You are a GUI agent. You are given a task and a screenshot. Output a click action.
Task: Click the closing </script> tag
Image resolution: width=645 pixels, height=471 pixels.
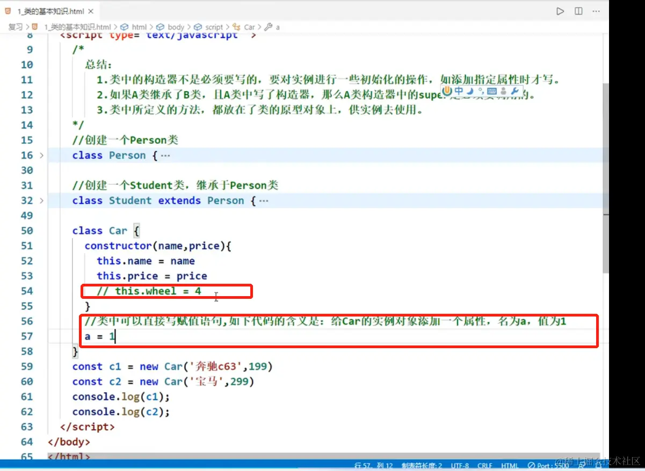tap(88, 426)
